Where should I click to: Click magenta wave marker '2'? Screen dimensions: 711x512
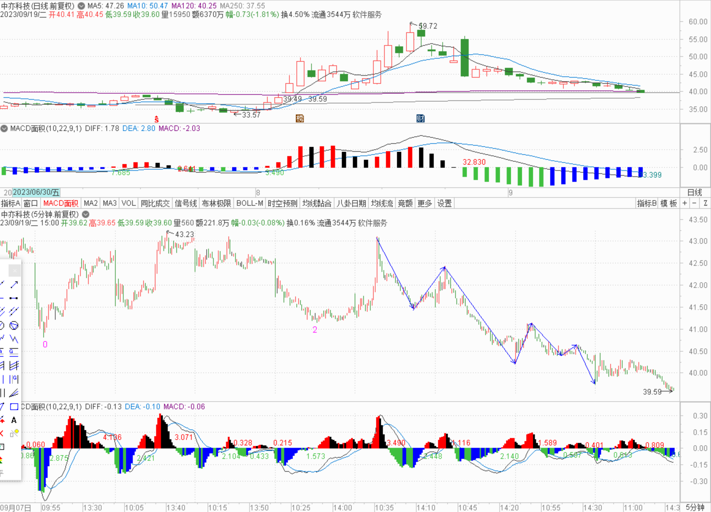[315, 330]
